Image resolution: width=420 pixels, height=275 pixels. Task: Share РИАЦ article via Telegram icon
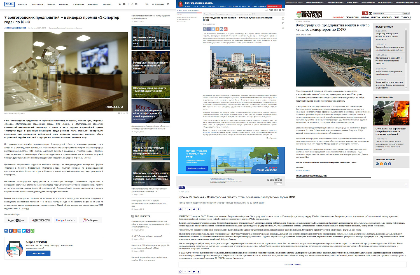[19, 231]
